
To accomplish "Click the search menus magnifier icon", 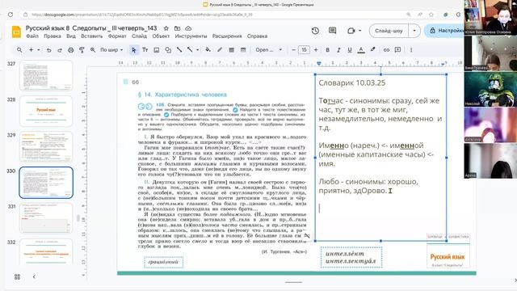I will 19,50.
